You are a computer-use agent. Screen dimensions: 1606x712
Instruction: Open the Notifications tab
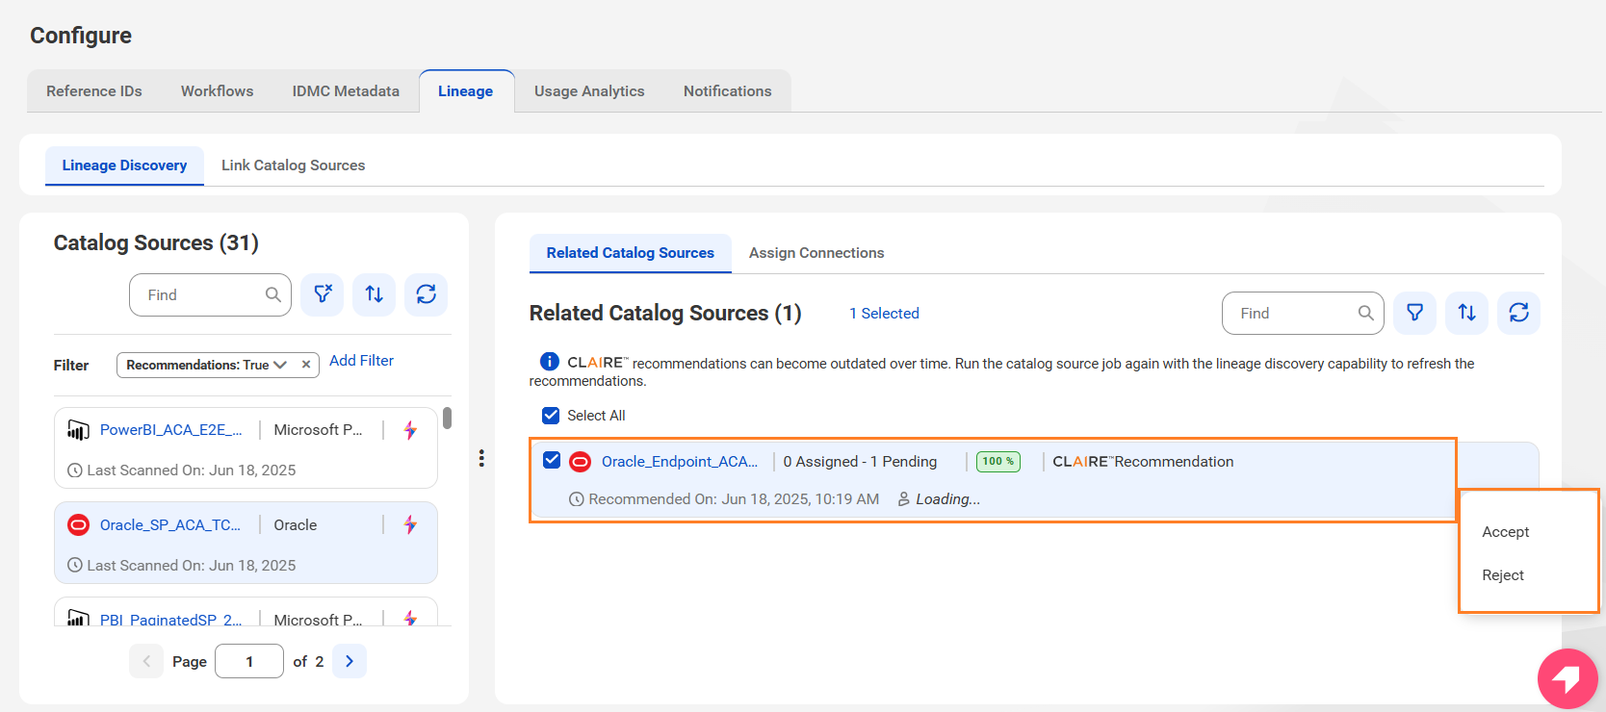[728, 91]
